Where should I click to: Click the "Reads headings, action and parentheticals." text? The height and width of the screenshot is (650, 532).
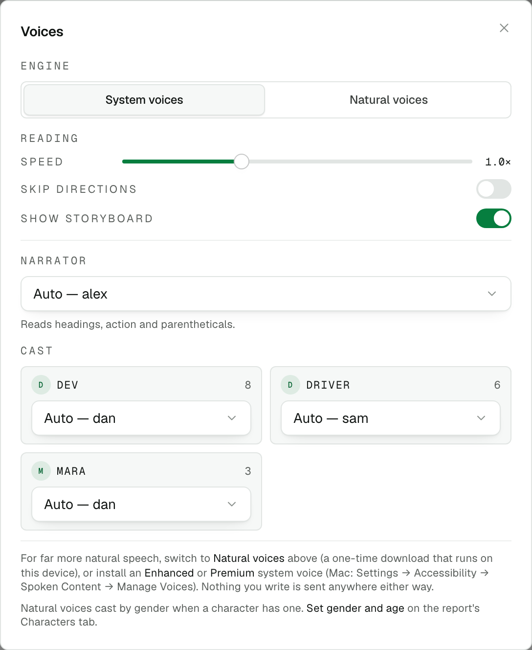(128, 325)
